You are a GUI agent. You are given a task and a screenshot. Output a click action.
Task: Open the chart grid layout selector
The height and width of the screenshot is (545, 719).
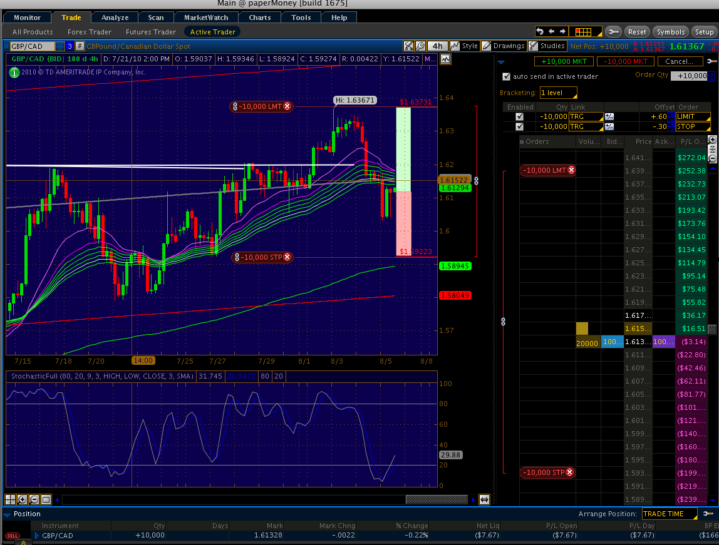click(586, 32)
